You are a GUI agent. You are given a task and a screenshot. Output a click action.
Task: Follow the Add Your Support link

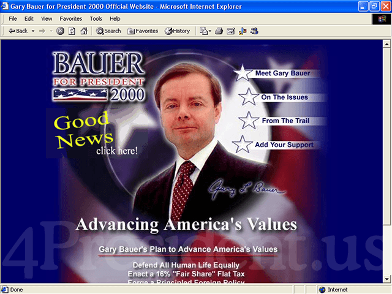284,145
